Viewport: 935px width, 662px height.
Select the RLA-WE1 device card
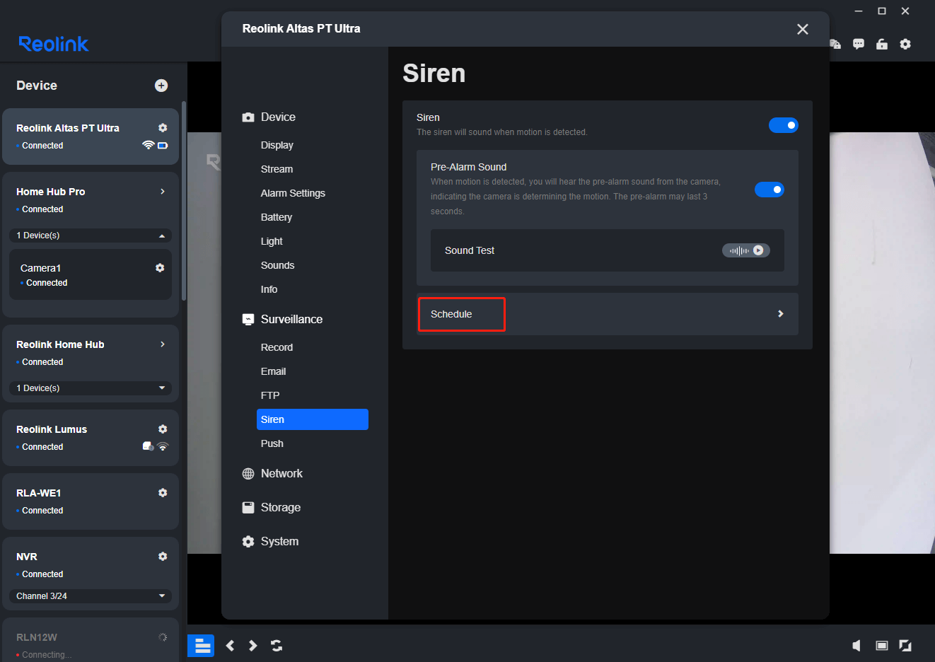click(x=91, y=501)
